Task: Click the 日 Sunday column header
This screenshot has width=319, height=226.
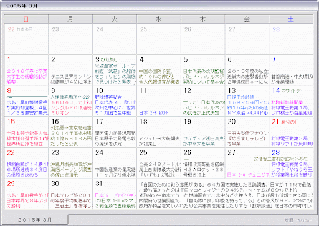Action: (26, 19)
